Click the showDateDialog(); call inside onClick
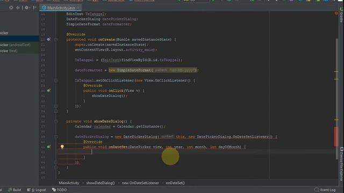The image size is (344, 193). [110, 96]
